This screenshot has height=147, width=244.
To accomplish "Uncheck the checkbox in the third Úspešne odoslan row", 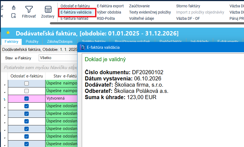I will click(x=27, y=121).
